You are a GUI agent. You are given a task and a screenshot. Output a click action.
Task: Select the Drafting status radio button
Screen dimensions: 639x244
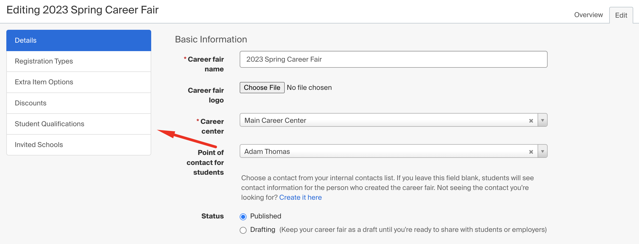(243, 230)
